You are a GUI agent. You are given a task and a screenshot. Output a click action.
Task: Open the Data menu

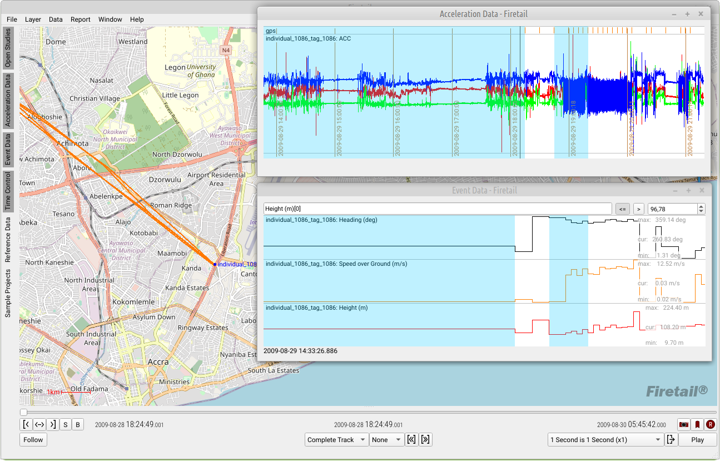point(56,19)
